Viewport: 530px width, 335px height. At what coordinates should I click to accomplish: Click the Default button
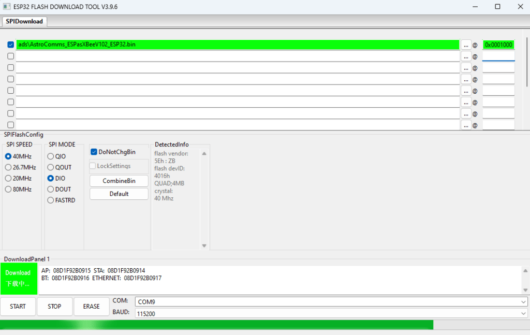(119, 194)
